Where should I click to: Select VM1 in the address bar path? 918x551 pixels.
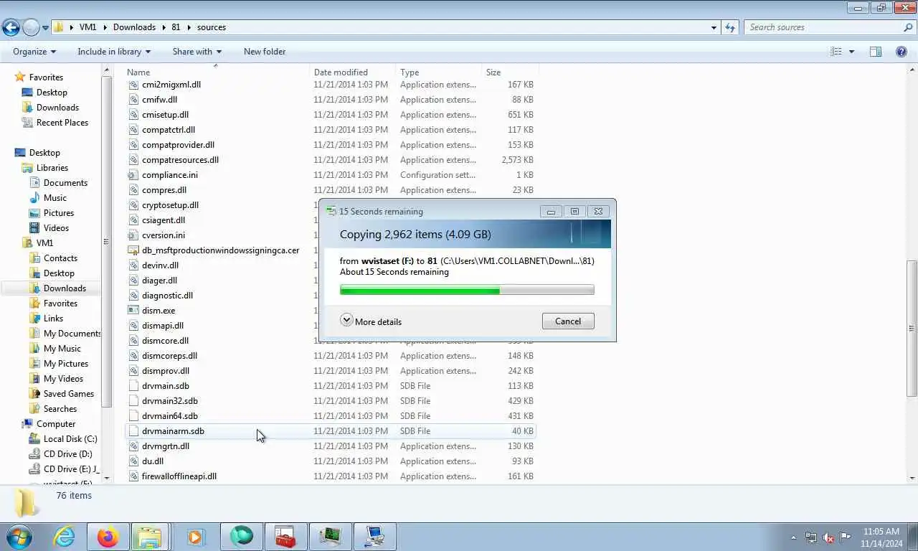87,27
